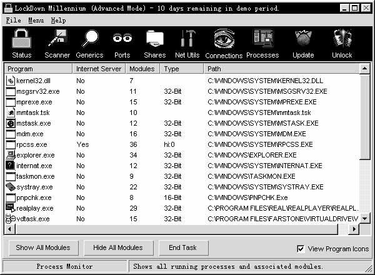Click the kernel32.dll program icon

pyautogui.click(x=10, y=81)
